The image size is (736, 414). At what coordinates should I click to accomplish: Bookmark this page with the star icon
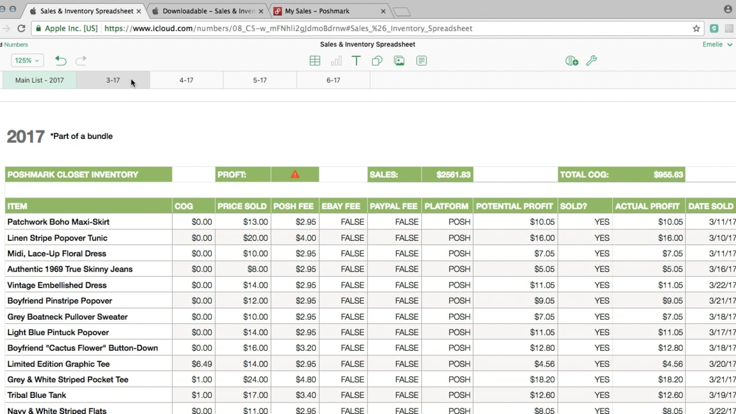(696, 28)
